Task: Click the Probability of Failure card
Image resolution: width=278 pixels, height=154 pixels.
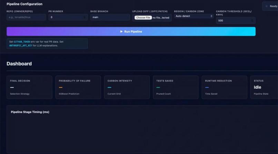Action: 78,87
